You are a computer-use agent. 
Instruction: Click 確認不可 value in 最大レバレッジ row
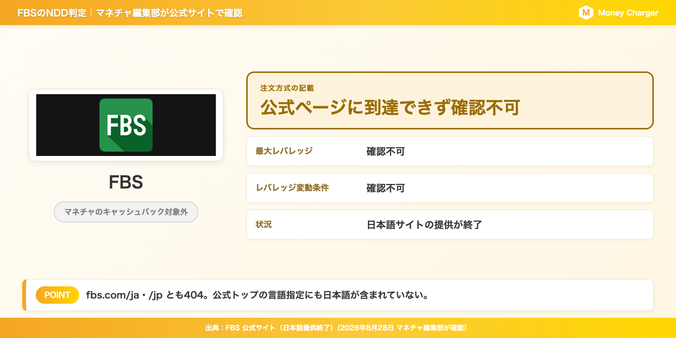point(385,151)
